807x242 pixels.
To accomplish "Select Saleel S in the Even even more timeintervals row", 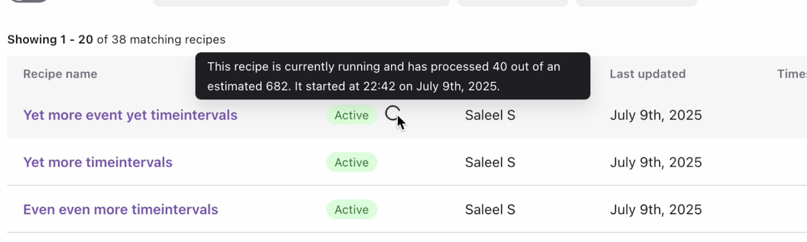I will pyautogui.click(x=490, y=210).
